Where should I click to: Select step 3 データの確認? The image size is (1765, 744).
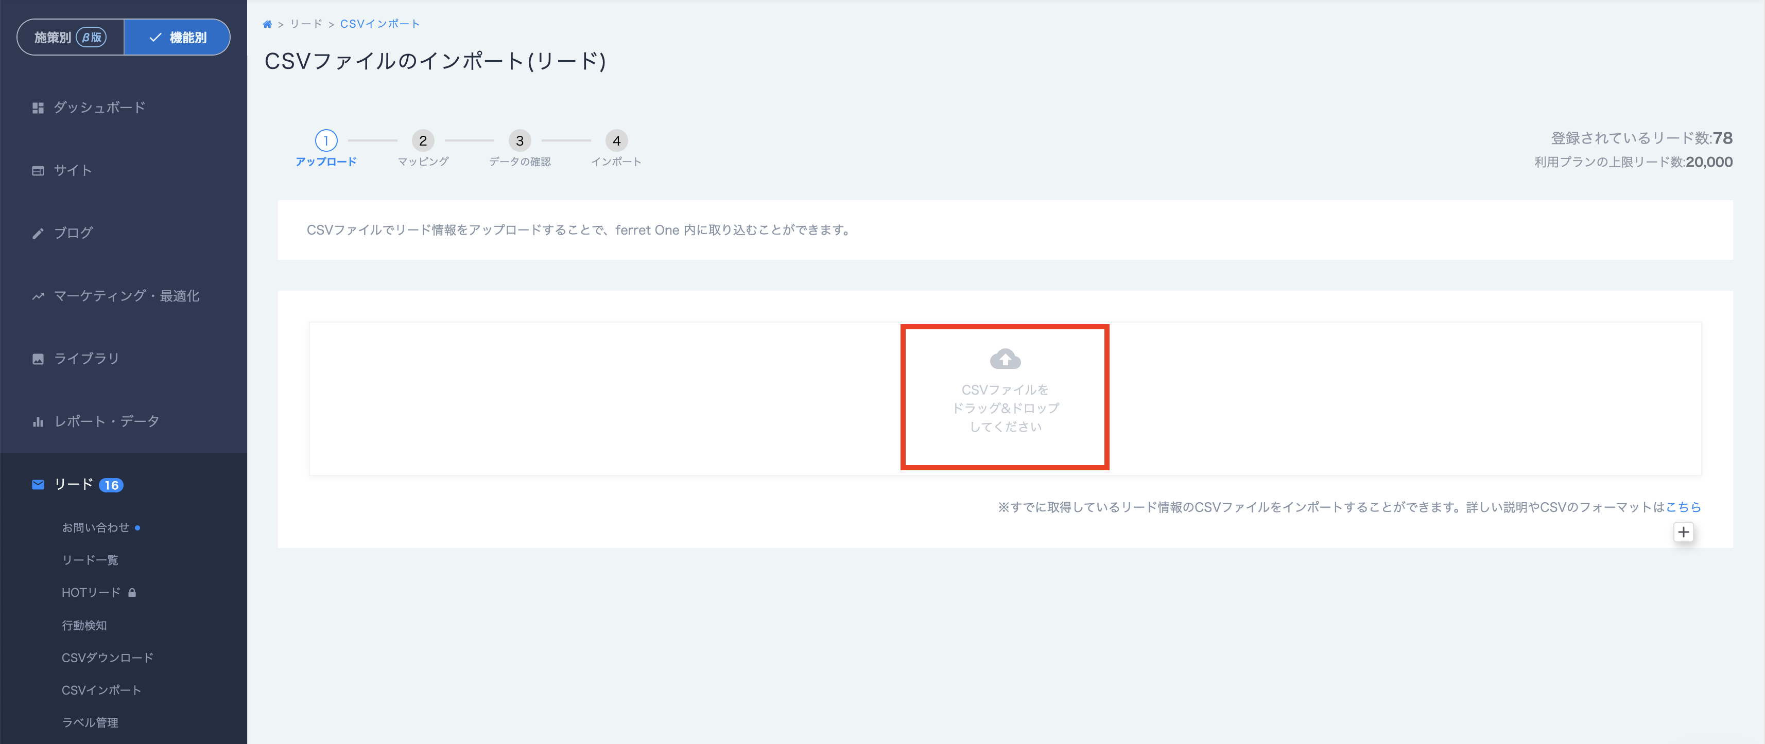520,149
